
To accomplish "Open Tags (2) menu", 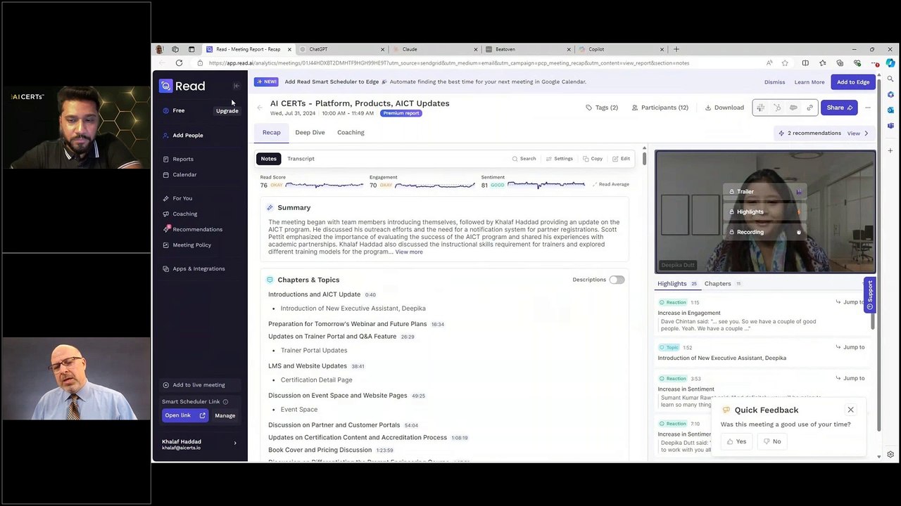I will pyautogui.click(x=602, y=108).
